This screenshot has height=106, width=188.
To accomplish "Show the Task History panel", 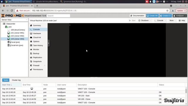I will pos(38,45).
